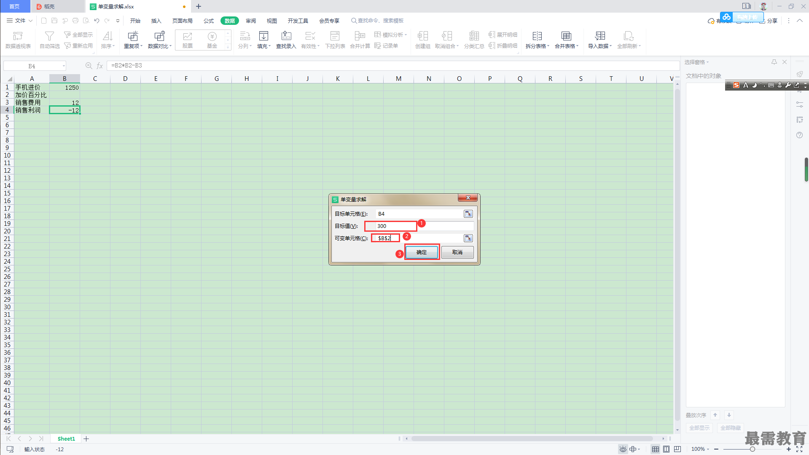809x455 pixels.
Task: Switch to normal grid view
Action: click(x=655, y=449)
